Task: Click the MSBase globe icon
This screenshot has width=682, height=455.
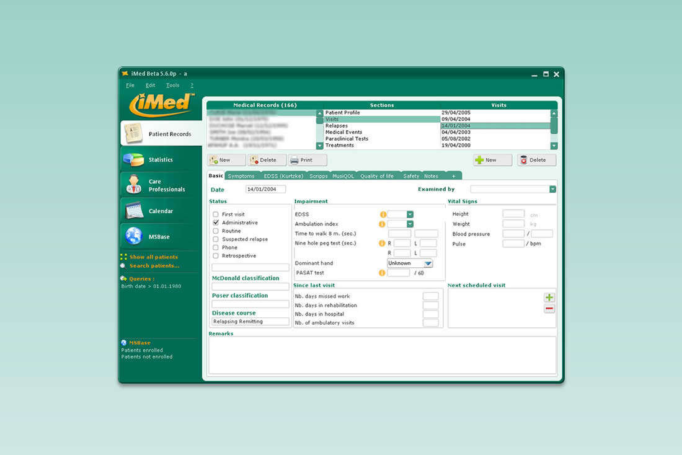Action: [x=134, y=236]
